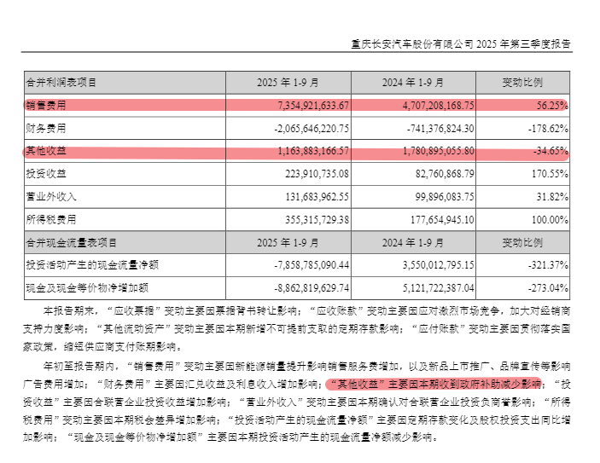Click the value 131,683,962.55
Screen dimensions: 600x463
click(x=317, y=197)
